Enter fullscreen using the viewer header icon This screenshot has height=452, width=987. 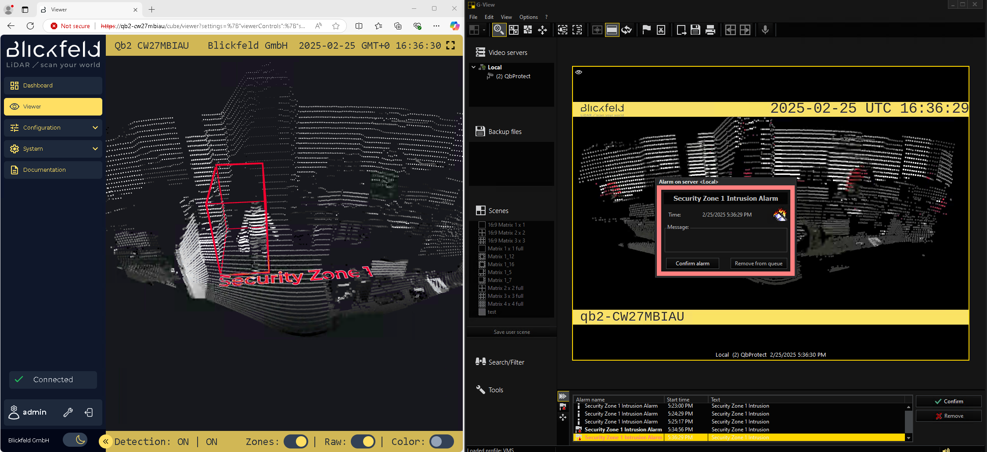(450, 46)
